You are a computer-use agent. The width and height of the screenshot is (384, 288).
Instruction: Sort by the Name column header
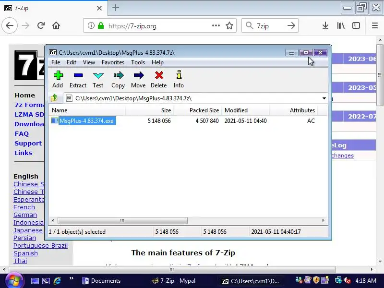coord(87,110)
